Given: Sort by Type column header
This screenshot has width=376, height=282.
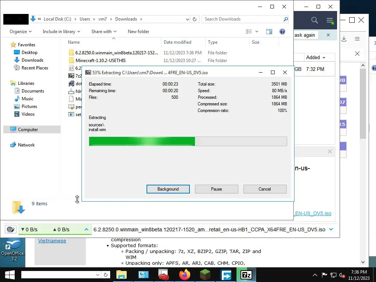Looking at the screenshot, I should click(x=213, y=42).
